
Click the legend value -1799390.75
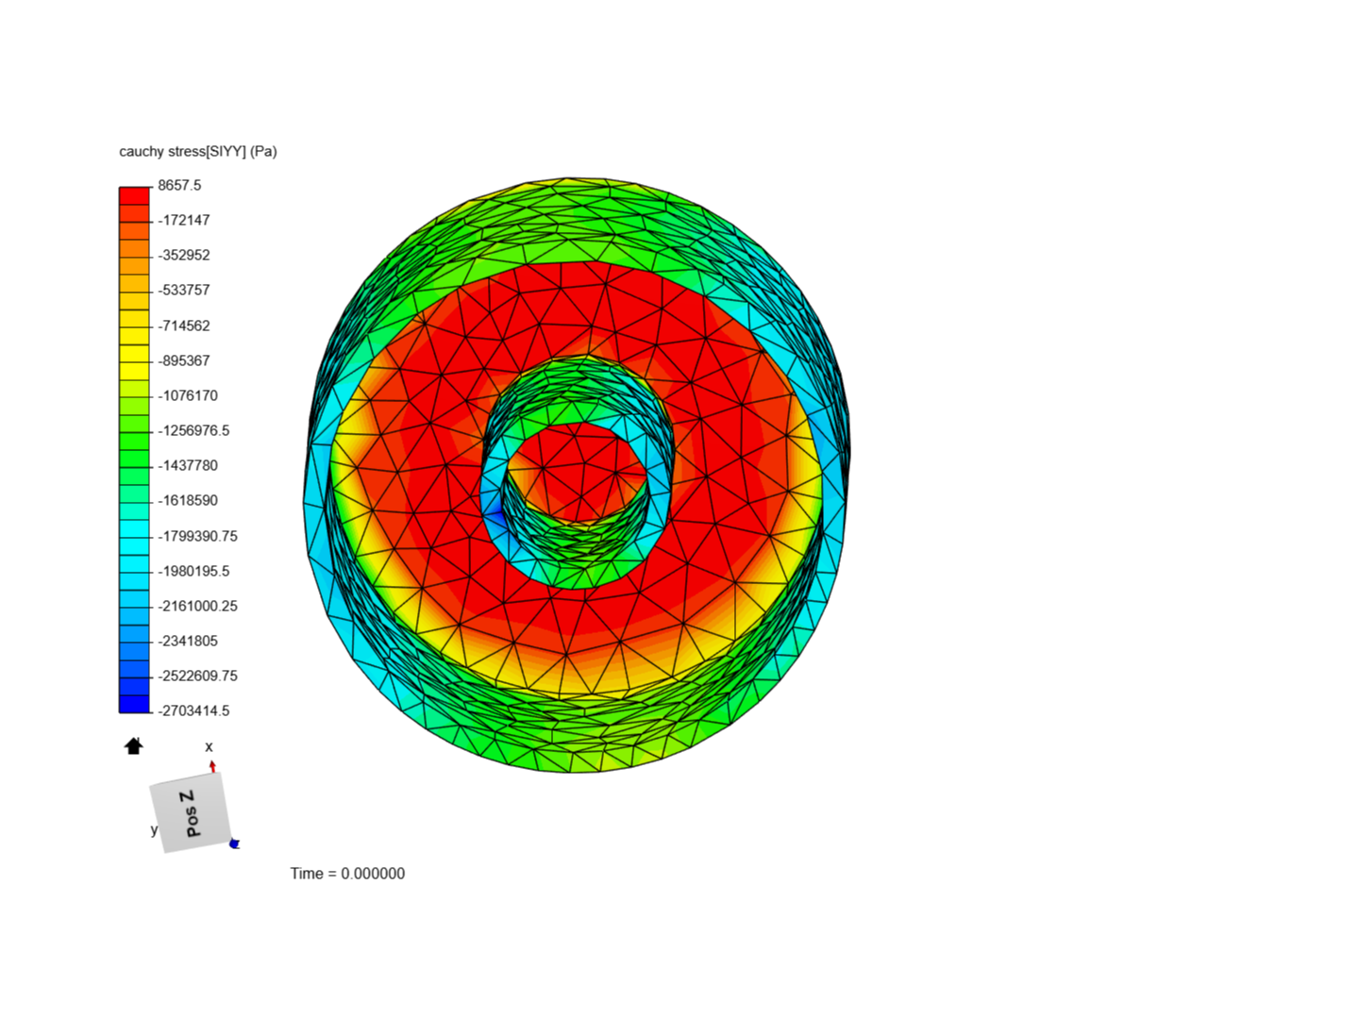pos(198,536)
